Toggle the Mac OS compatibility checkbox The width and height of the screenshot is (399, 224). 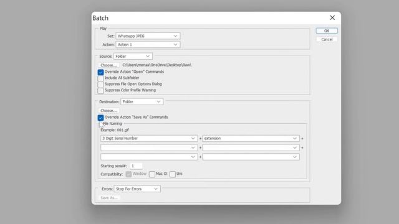[x=152, y=174]
